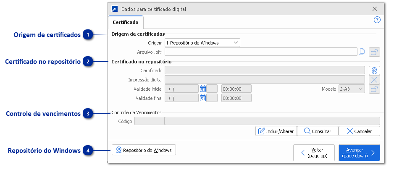This screenshot has height=170, width=394.
Task: Click the Arquivo .pfx input field
Action: (261, 52)
